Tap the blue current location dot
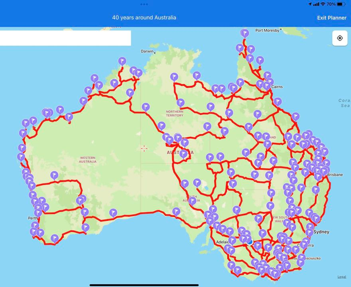Image resolution: width=351 pixels, height=287 pixels. tap(250, 241)
